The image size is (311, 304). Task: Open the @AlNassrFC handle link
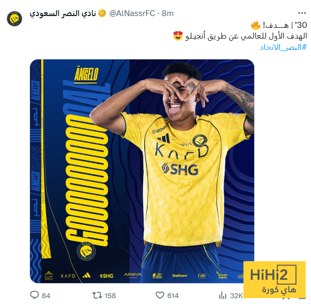(x=132, y=13)
